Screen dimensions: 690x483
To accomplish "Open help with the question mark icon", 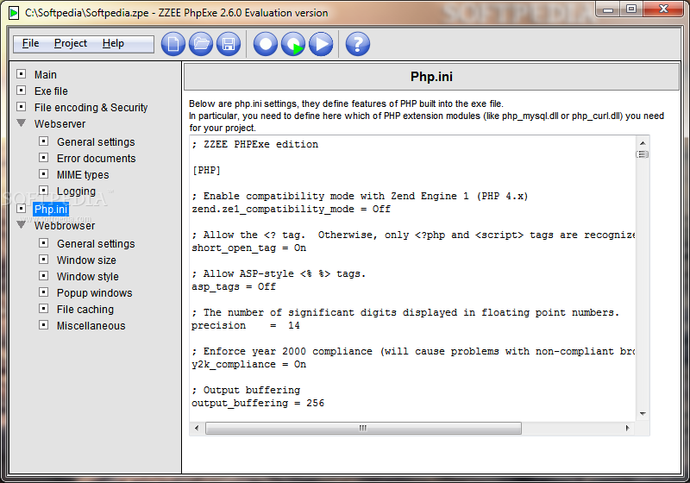I will (x=357, y=44).
